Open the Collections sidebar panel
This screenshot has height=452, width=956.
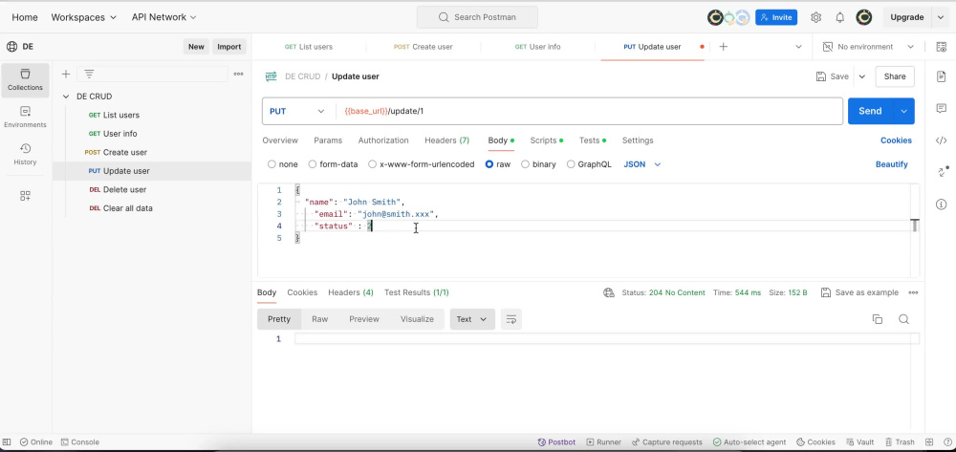[25, 80]
